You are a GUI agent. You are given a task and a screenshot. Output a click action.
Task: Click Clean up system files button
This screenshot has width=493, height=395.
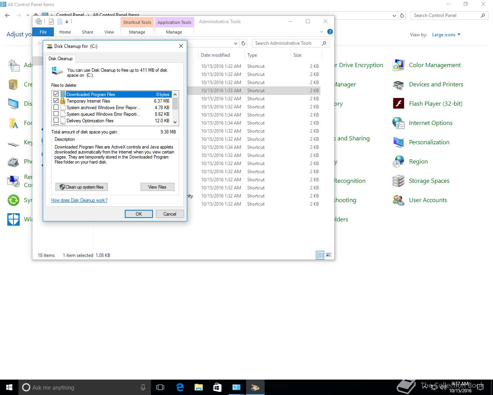coord(82,187)
